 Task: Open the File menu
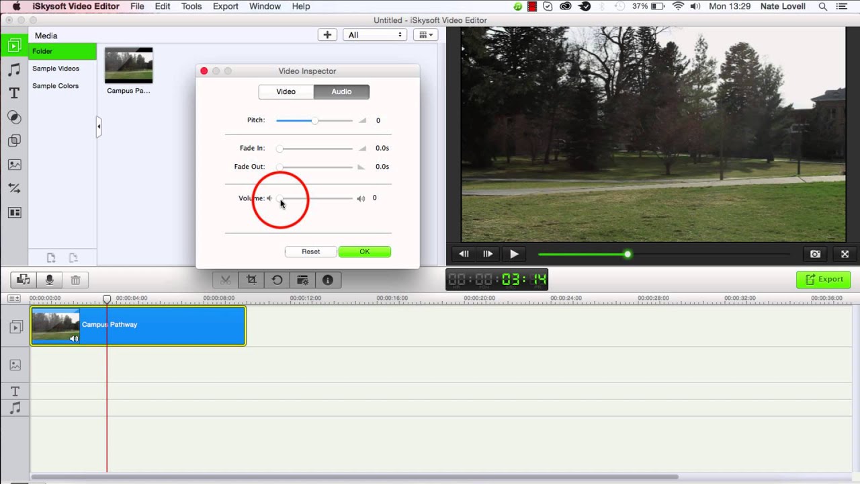[137, 6]
